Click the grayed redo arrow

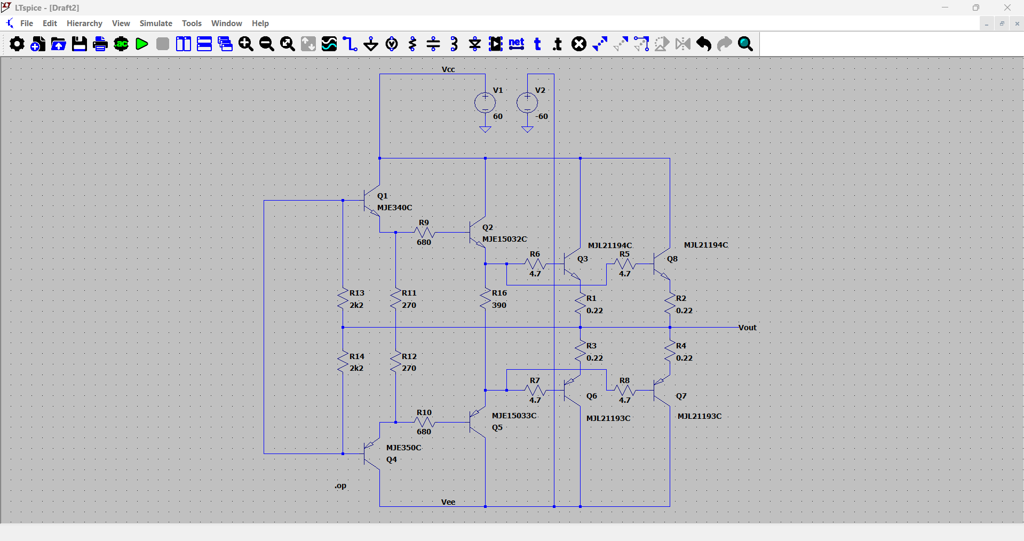tap(725, 44)
